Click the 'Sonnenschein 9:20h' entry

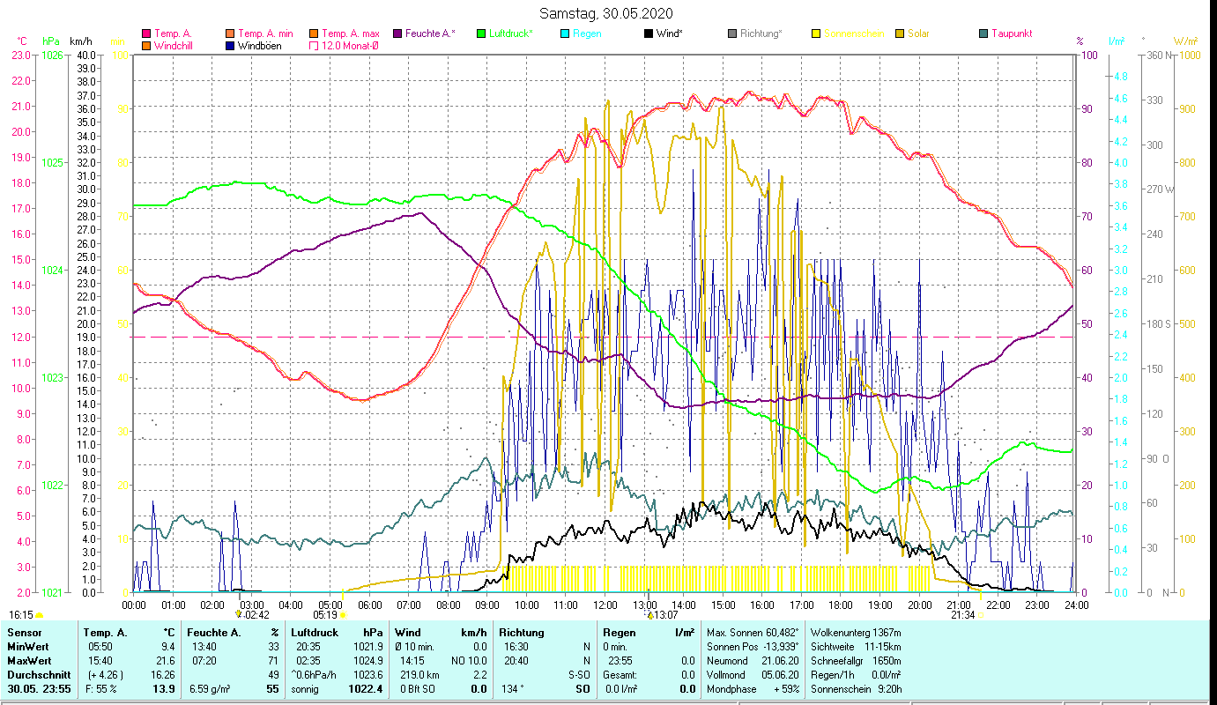(856, 688)
